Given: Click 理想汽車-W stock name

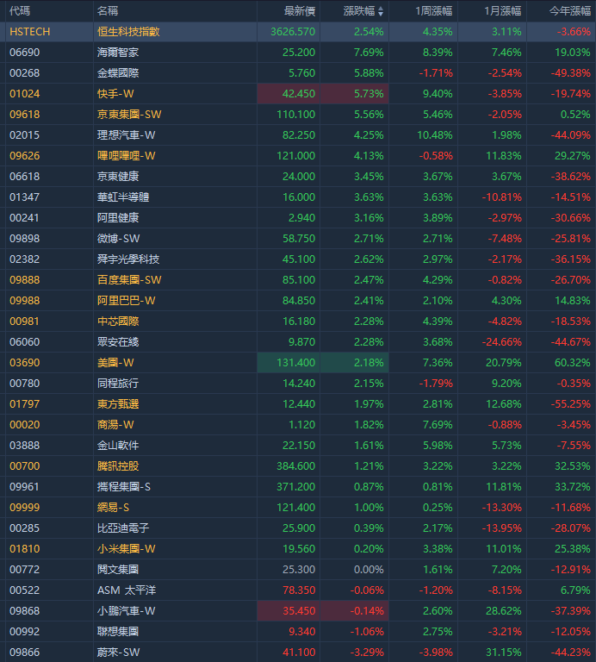Looking at the screenshot, I should click(x=126, y=135).
